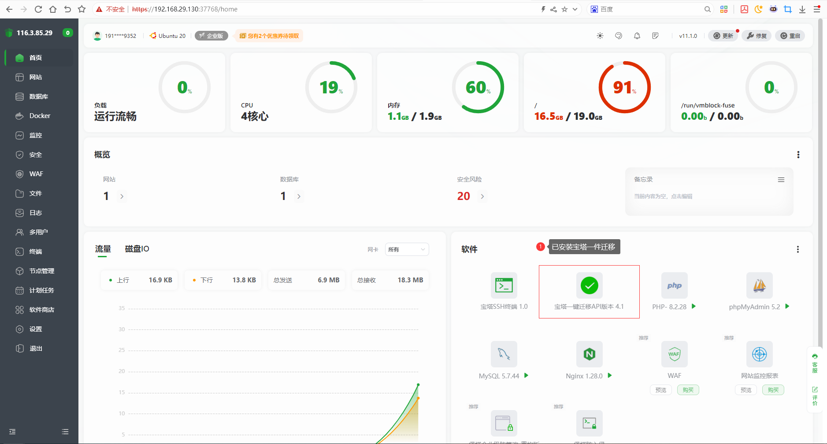Collapse the sidebar with the bottom-left icon
The image size is (827, 444).
click(12, 432)
